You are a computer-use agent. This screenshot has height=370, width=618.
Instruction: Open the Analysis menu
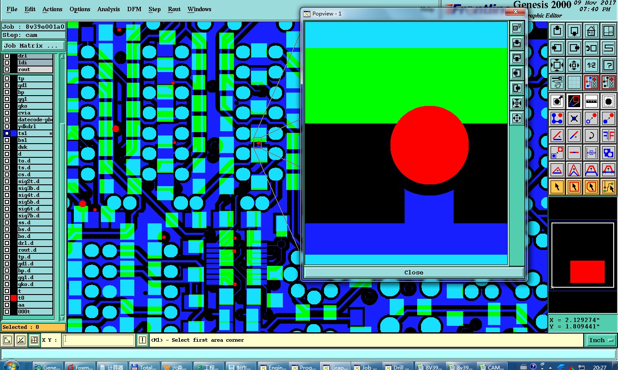tap(109, 9)
